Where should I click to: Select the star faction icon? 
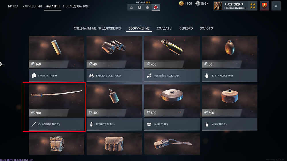(131, 7)
